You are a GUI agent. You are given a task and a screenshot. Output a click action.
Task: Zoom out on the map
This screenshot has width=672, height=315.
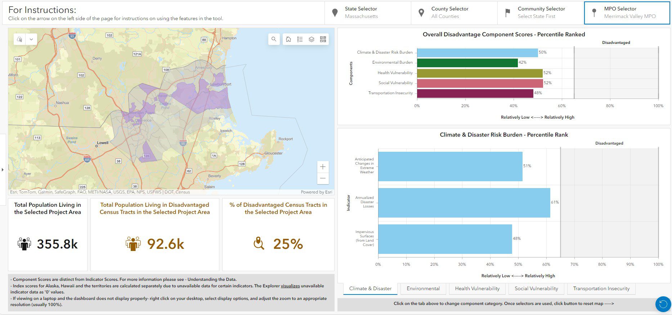coord(323,178)
